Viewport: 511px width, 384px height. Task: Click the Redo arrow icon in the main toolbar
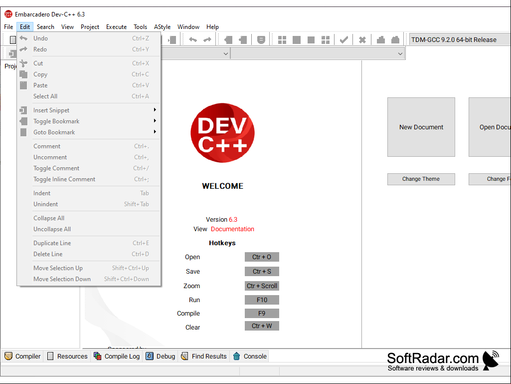pyautogui.click(x=207, y=40)
